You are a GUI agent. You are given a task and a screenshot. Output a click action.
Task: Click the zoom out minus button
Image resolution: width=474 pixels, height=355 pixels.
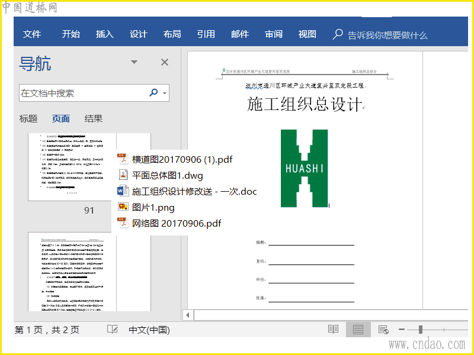[x=402, y=330]
